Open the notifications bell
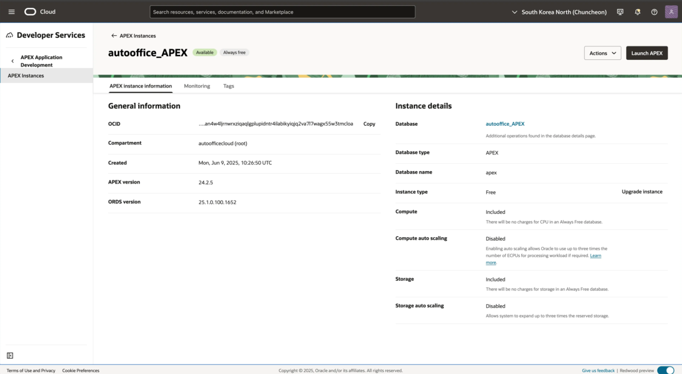 point(638,12)
